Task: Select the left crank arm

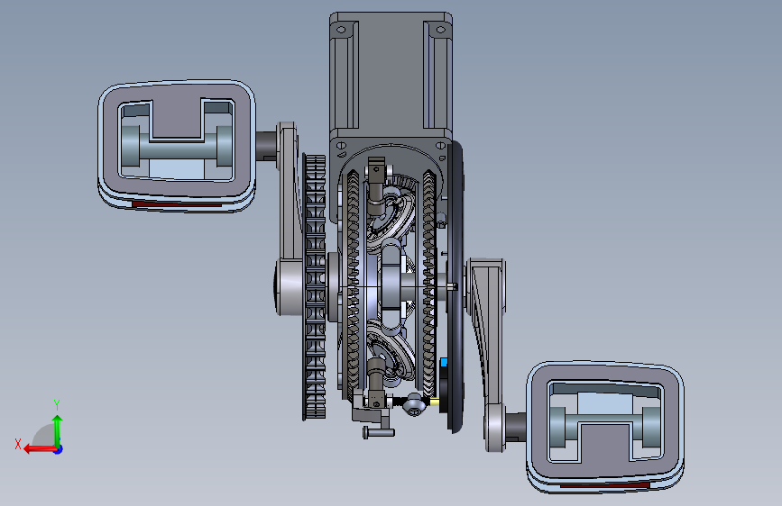Action: click(290, 192)
